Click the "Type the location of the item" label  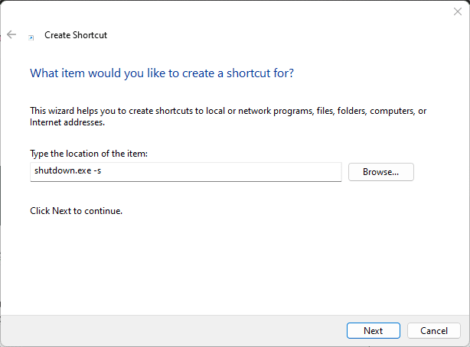pyautogui.click(x=88, y=154)
